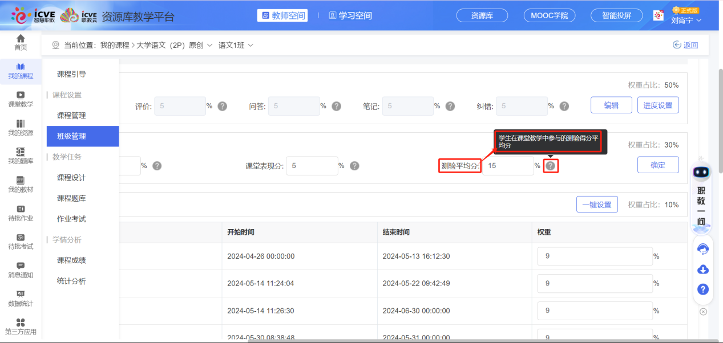Click the question mark beside 测验平均分
723x343 pixels.
tap(550, 166)
